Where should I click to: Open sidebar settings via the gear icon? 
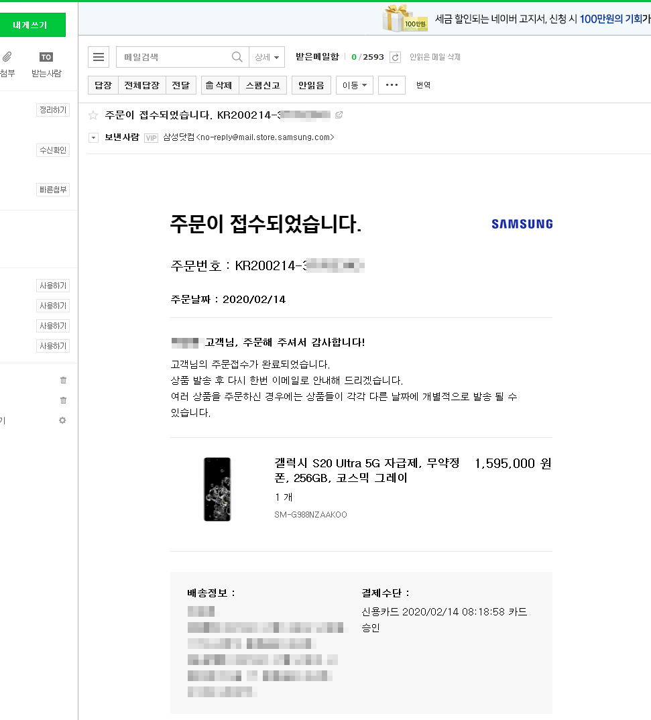click(x=62, y=420)
